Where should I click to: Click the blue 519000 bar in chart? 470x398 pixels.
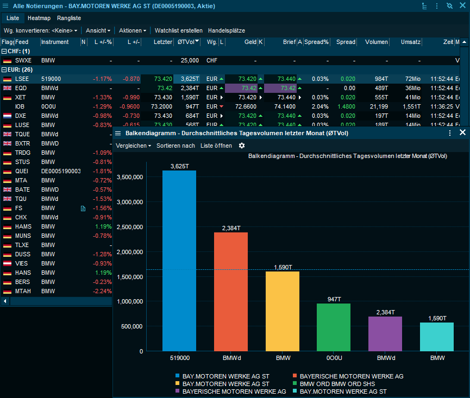[179, 261]
